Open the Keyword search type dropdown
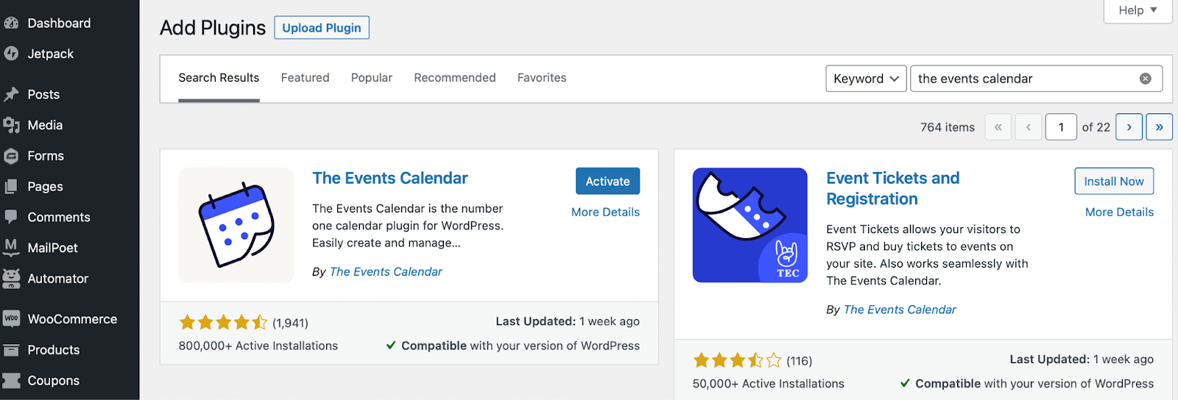The height and width of the screenshot is (400, 1178). pos(866,79)
